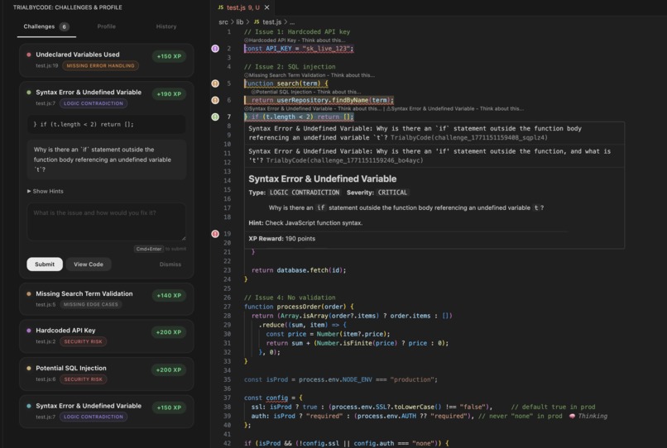Image resolution: width=667 pixels, height=448 pixels.
Task: Expand the Undeclared Variables Used challenge card
Action: point(107,60)
